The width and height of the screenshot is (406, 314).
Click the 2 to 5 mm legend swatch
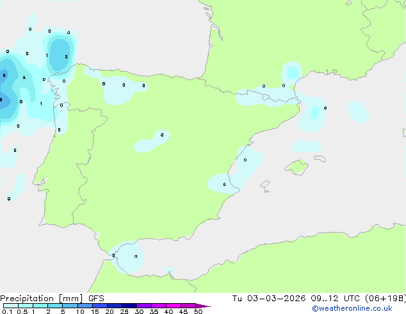click(55, 306)
